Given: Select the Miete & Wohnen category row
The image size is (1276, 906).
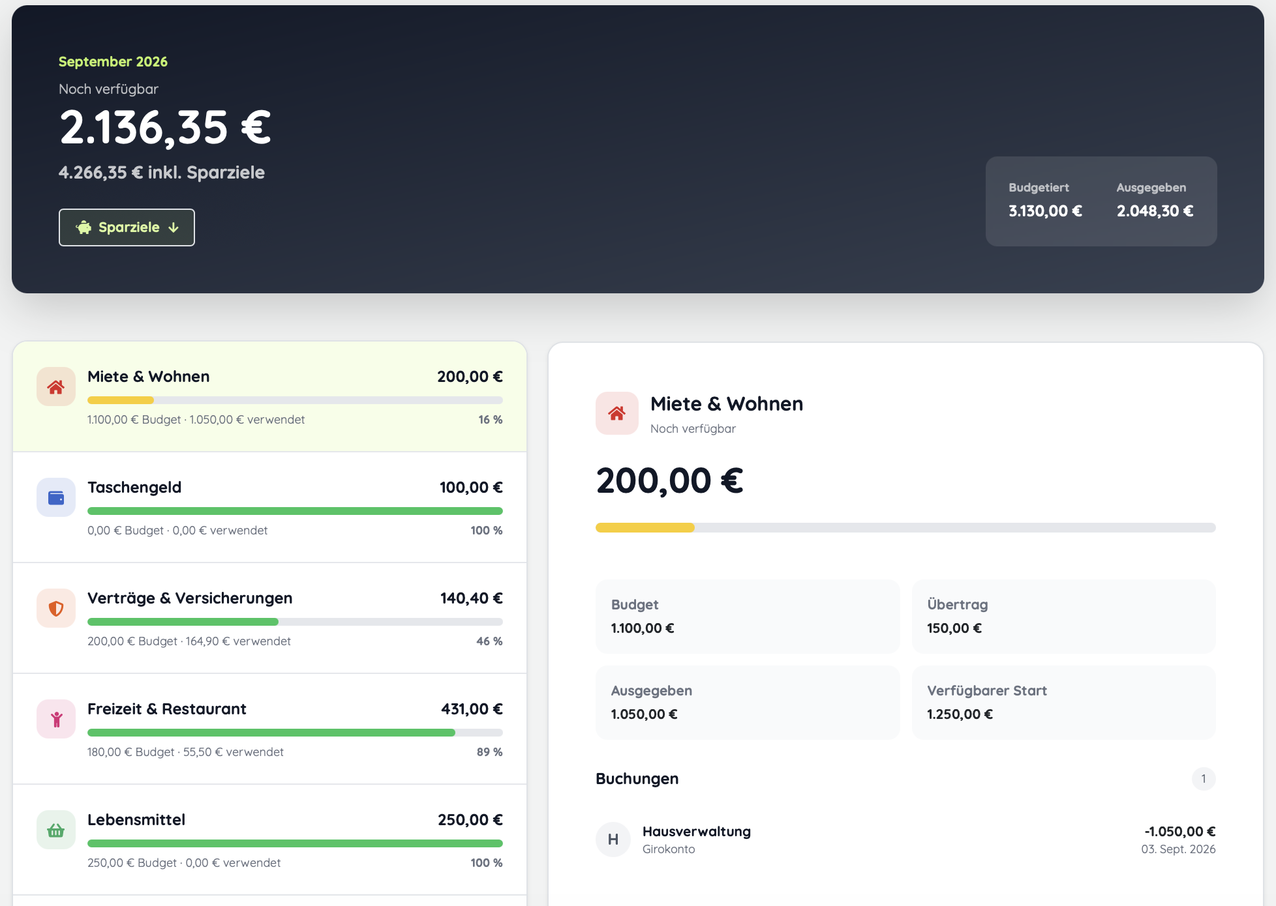Looking at the screenshot, I should [x=269, y=396].
